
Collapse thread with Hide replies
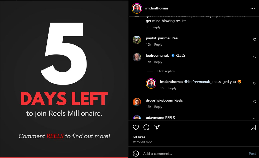(x=166, y=71)
